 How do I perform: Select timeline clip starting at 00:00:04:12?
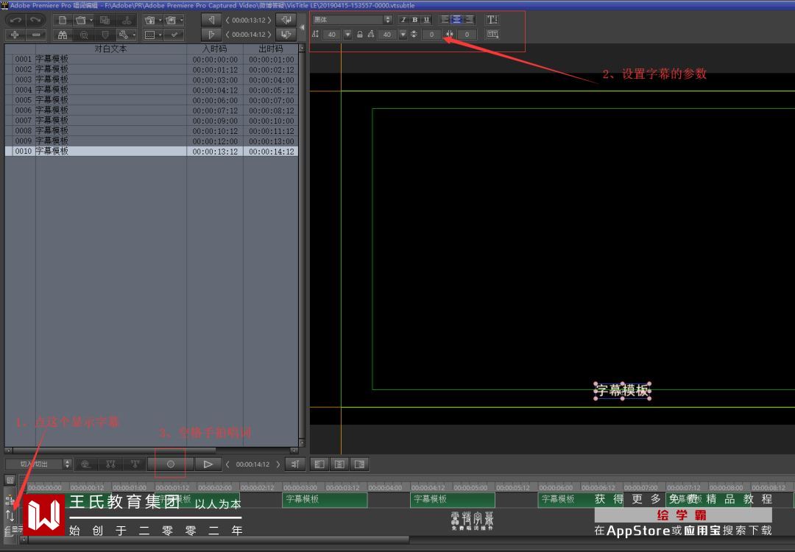pyautogui.click(x=452, y=500)
